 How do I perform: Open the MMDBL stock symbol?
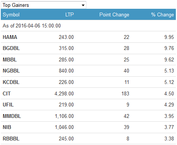(x=12, y=116)
